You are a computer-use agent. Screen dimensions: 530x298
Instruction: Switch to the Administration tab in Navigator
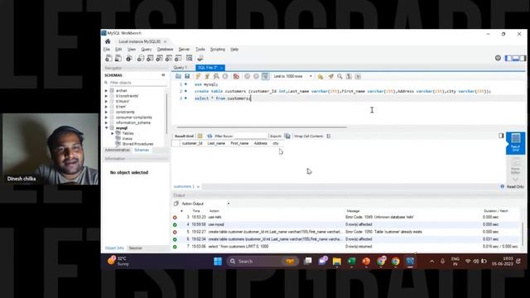click(x=117, y=150)
